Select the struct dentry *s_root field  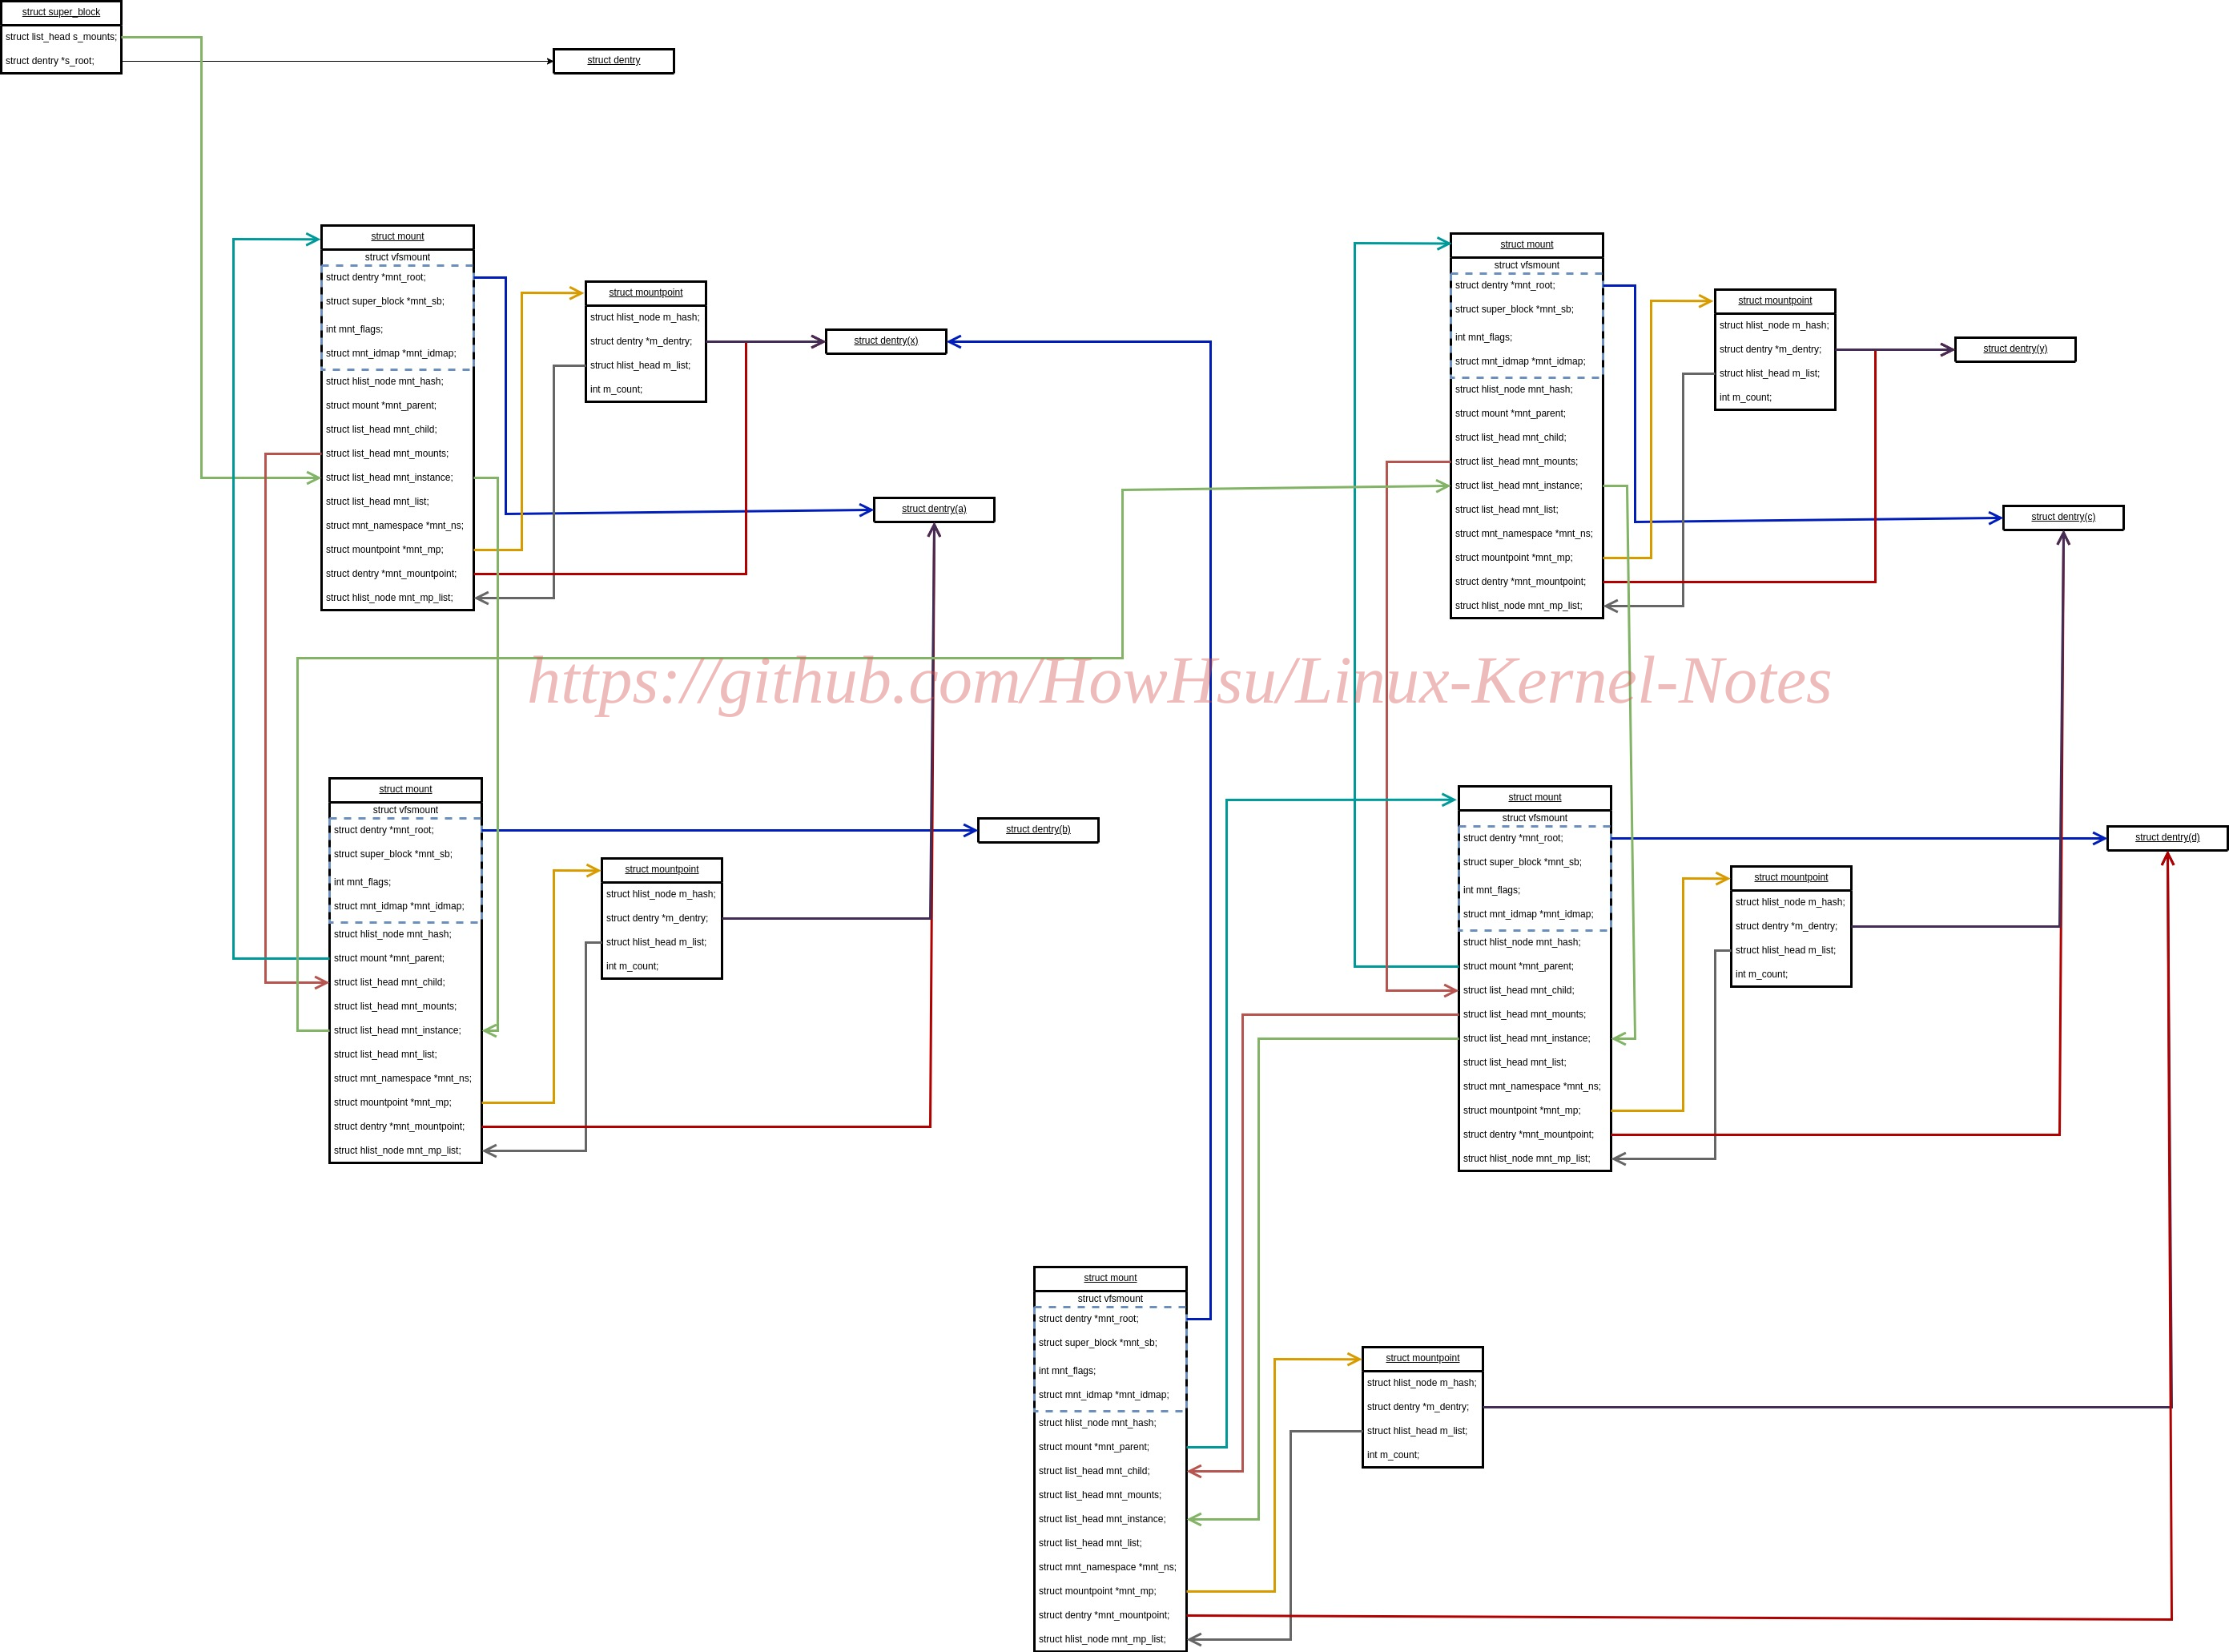pos(61,61)
